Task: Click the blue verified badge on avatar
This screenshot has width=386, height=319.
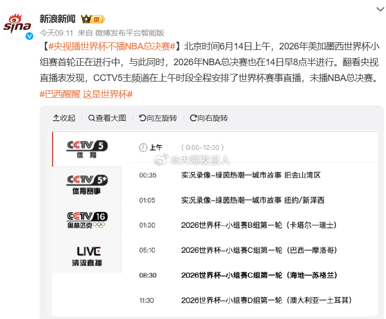Action: 30,36
